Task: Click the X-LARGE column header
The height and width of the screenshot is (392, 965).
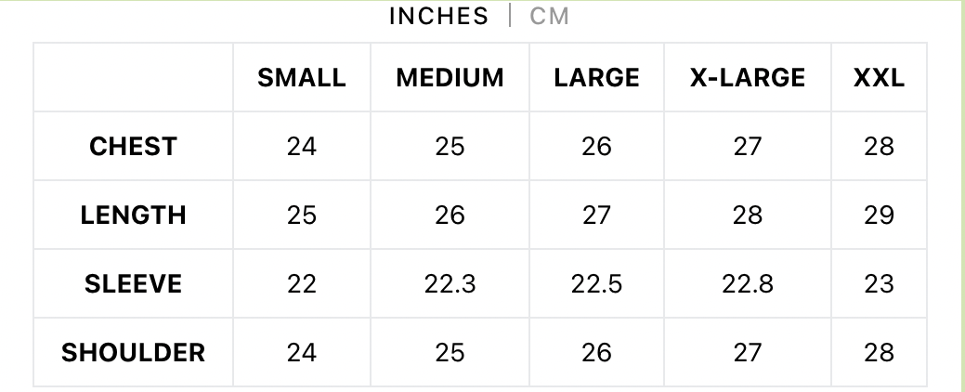Action: pyautogui.click(x=747, y=77)
